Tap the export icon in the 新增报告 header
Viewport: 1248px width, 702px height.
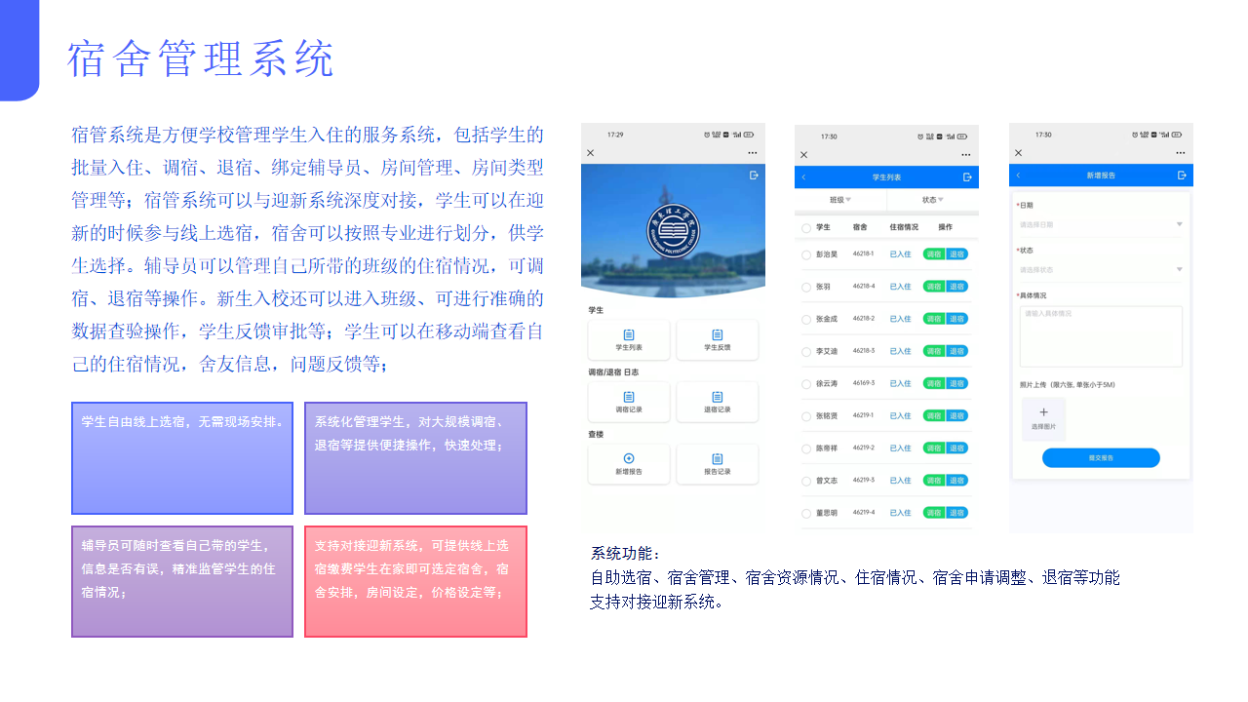1181,176
